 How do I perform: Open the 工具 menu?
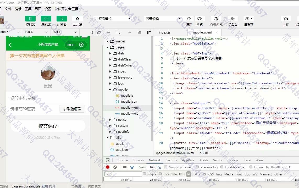pos(28,9)
